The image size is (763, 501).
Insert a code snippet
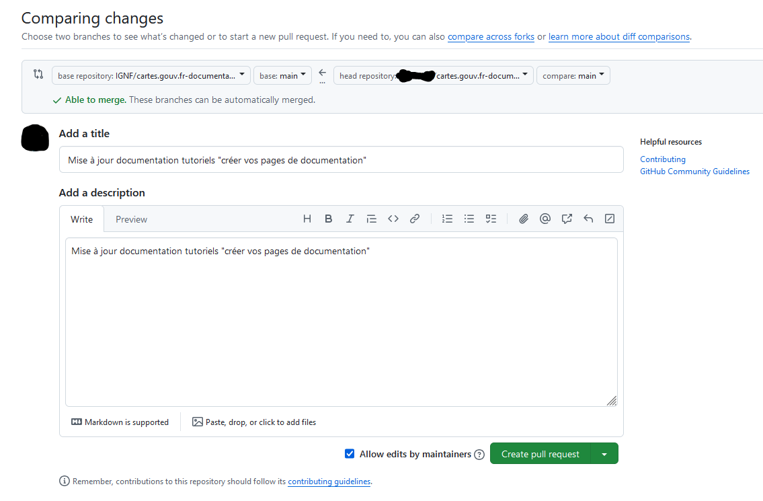[393, 218]
